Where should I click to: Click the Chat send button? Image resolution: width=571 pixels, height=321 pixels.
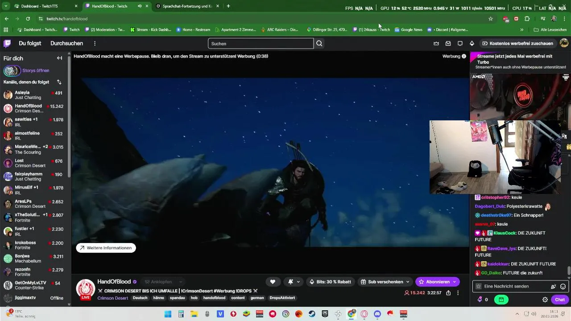point(560,300)
